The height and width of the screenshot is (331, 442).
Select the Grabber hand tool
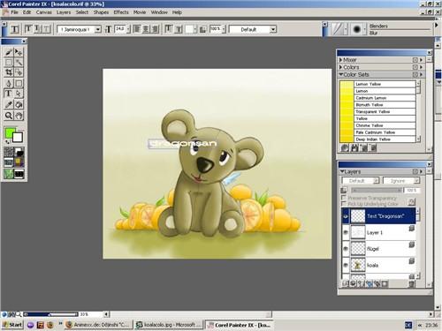(19, 116)
